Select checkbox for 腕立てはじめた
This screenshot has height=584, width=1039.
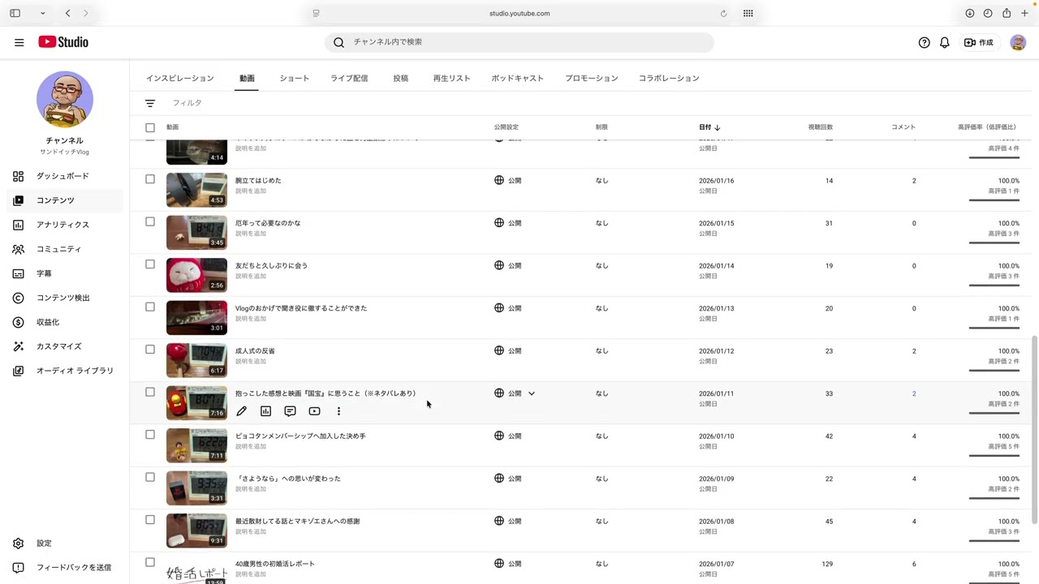pyautogui.click(x=150, y=179)
